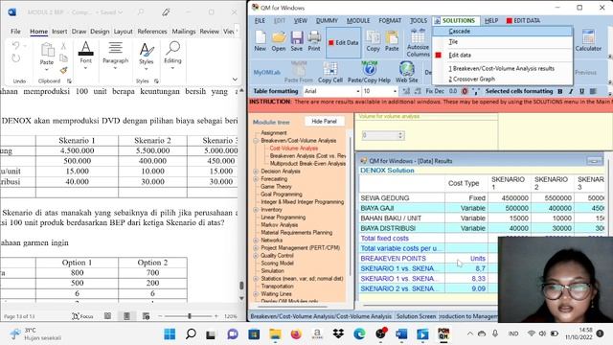Click the Copy icon in QM toolbar
The height and width of the screenshot is (345, 613).
373,41
